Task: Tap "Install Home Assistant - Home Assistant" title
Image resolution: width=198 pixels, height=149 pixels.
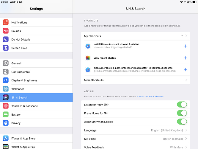Action: (117, 44)
